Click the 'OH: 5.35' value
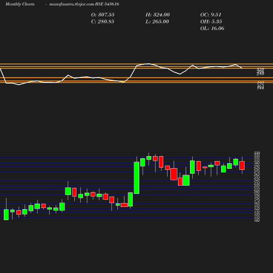Image resolution: width=273 pixels, height=273 pixels. (x=211, y=22)
